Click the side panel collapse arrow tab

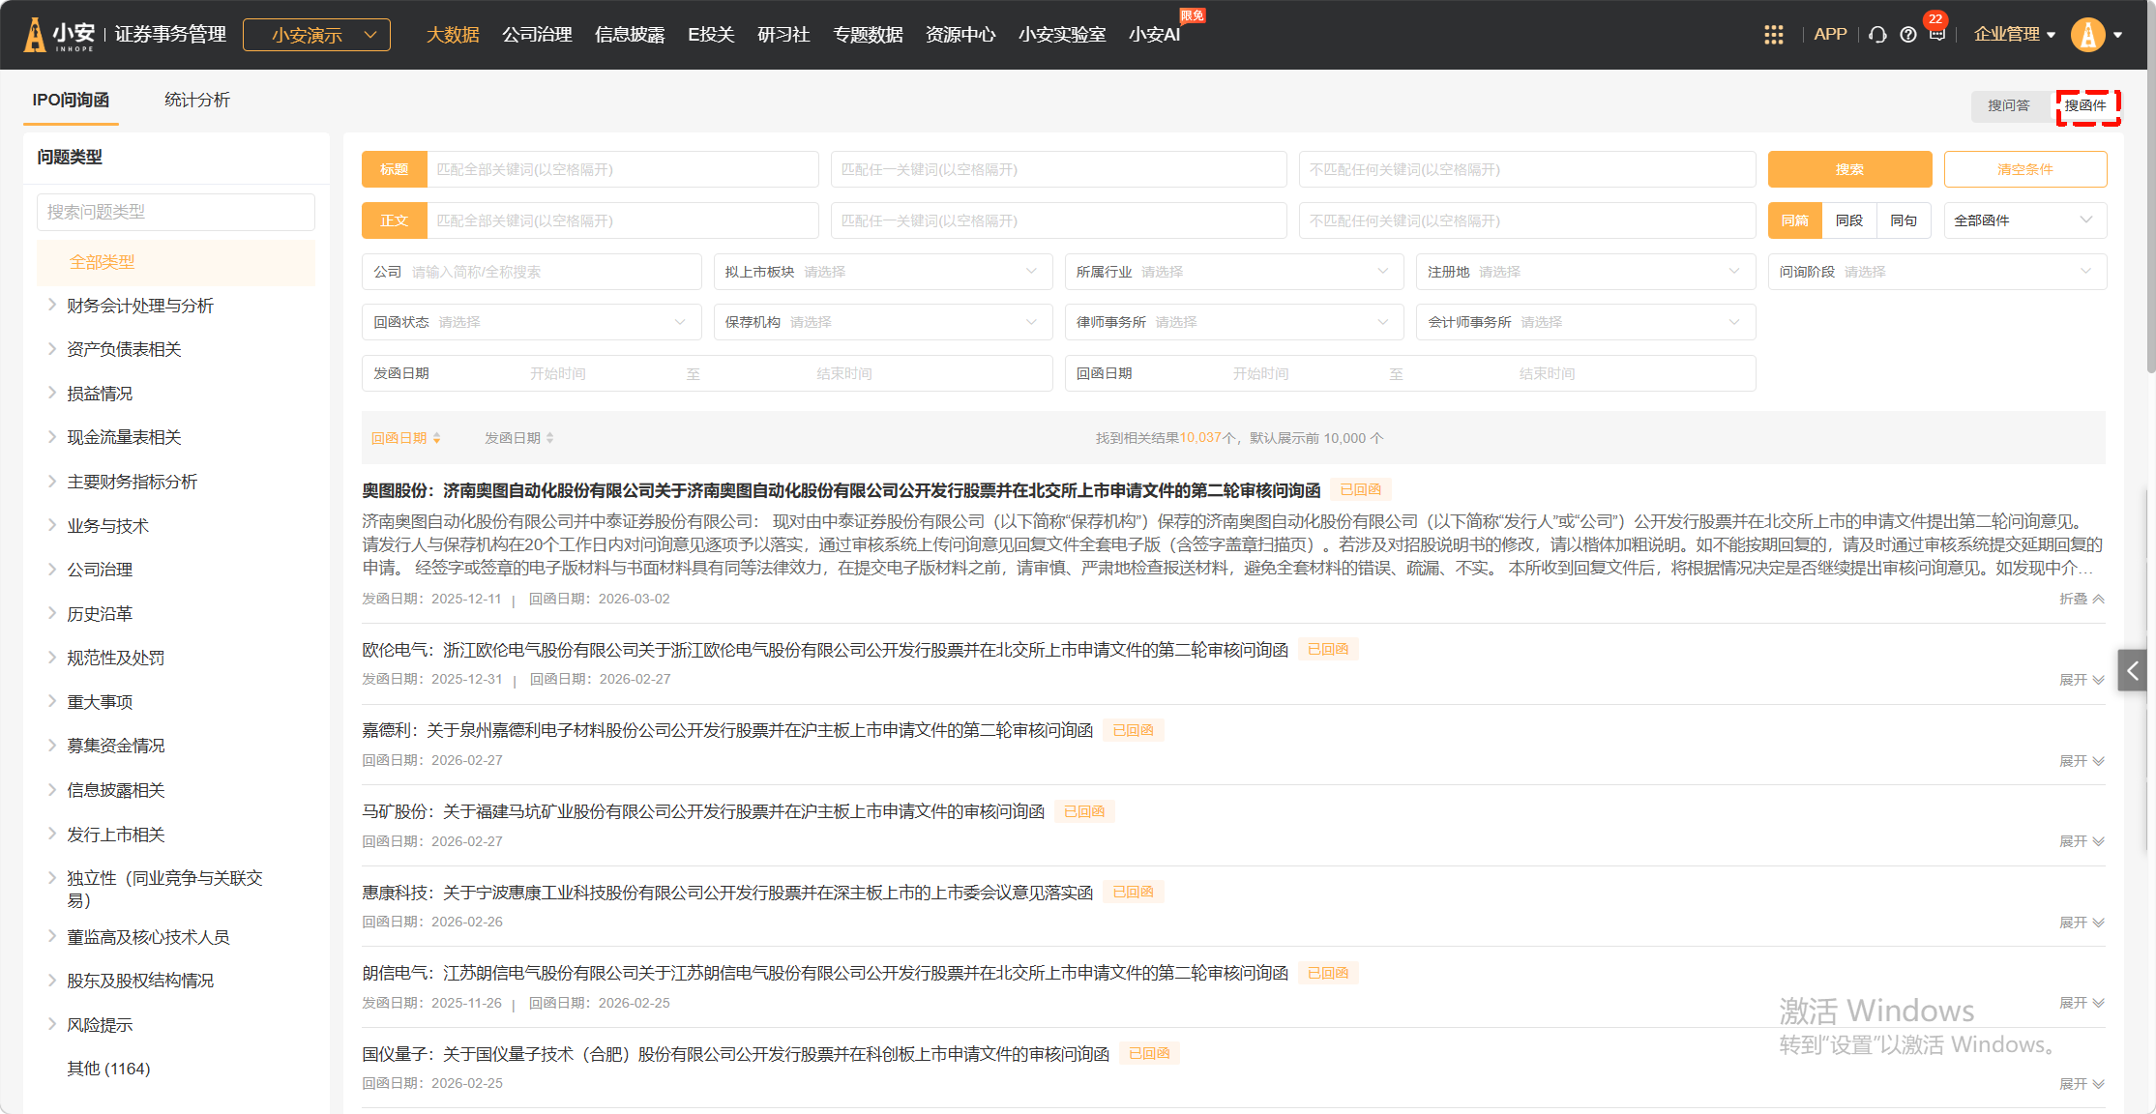click(2132, 670)
